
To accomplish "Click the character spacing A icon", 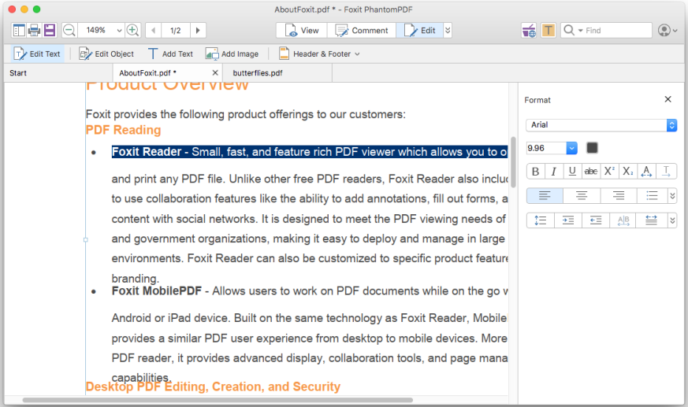I will [646, 172].
